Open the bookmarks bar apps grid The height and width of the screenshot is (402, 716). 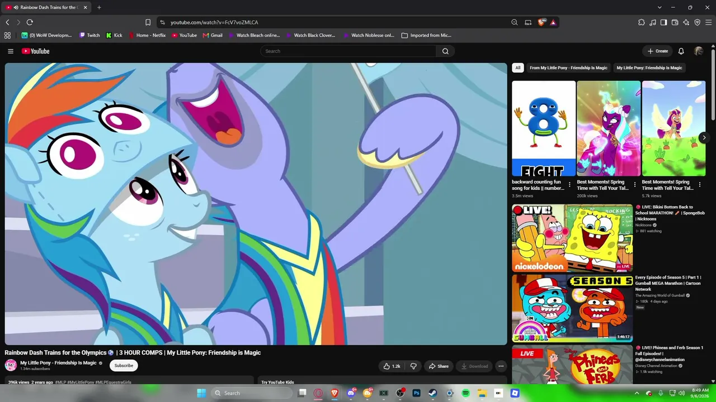(7, 35)
